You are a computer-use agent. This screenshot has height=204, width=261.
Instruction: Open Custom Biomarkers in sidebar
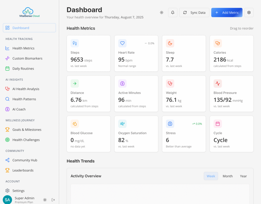coord(27,58)
